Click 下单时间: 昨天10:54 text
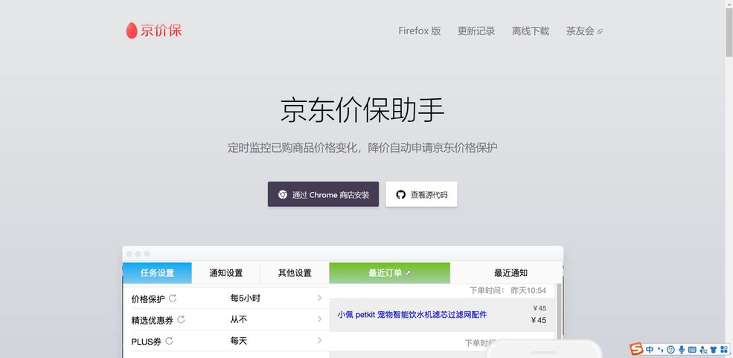Viewport: 733px width, 358px height. click(x=508, y=291)
